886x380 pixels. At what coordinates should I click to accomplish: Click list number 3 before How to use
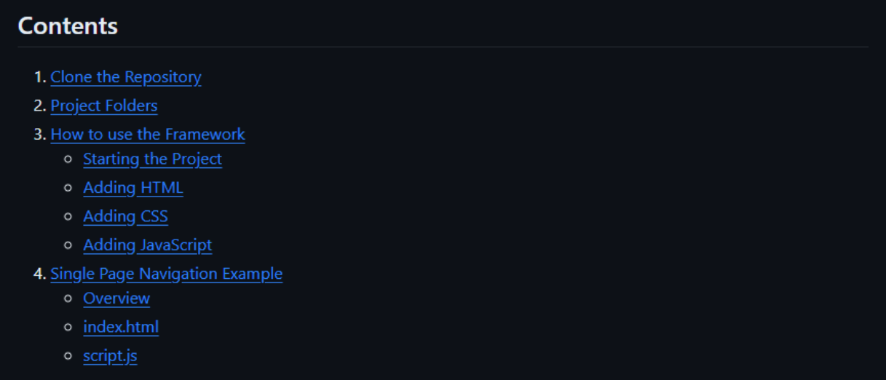[x=40, y=135]
